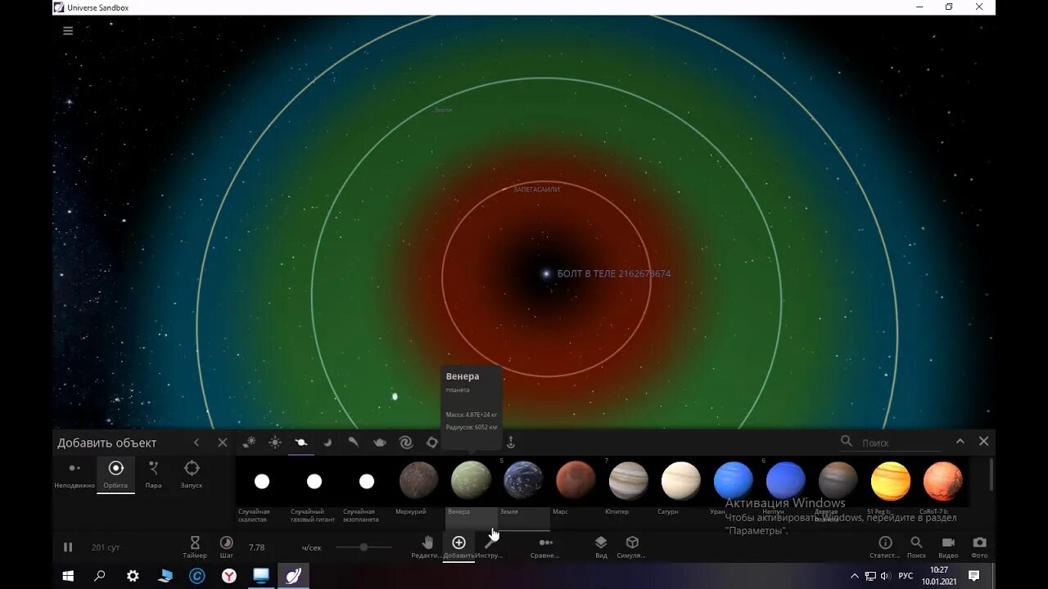Open the Вид view layers panel
This screenshot has width=1048, height=589.
(601, 546)
